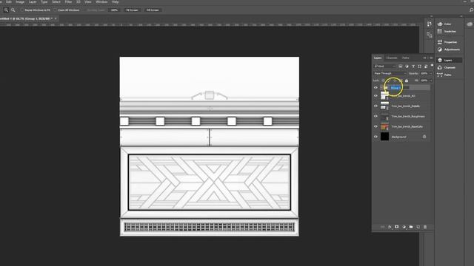
Task: Click Link layers icon at panel bottom
Action: click(382, 227)
